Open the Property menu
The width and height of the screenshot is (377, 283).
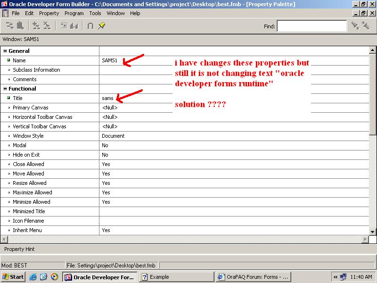[x=49, y=13]
